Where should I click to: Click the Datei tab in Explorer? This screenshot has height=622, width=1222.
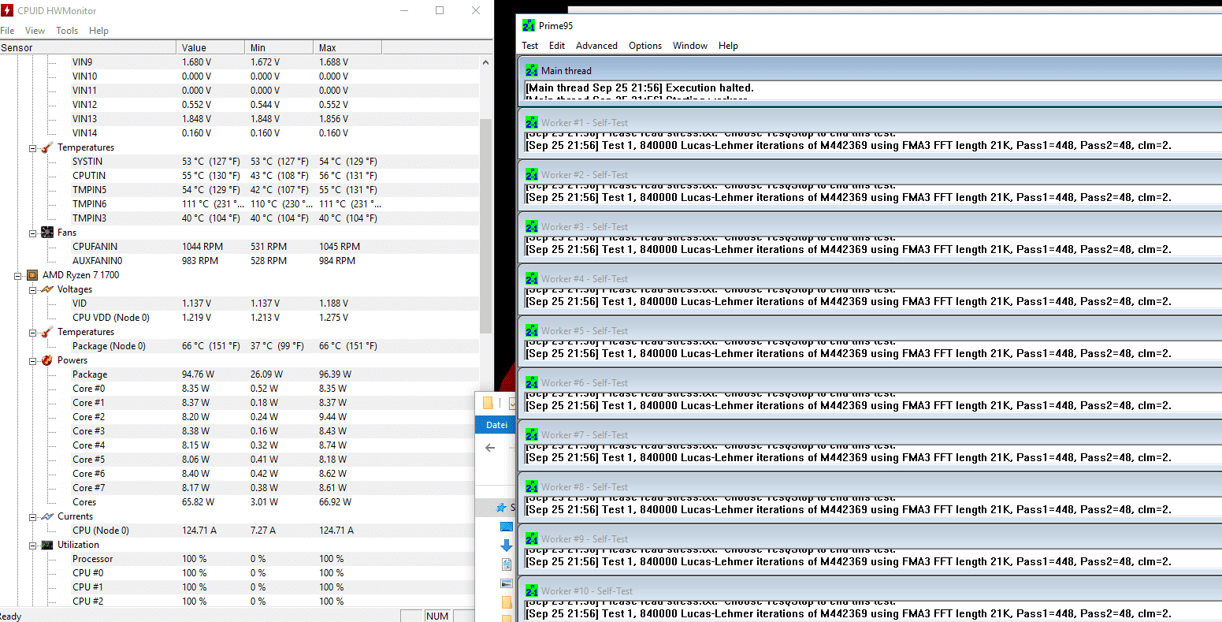pyautogui.click(x=496, y=425)
